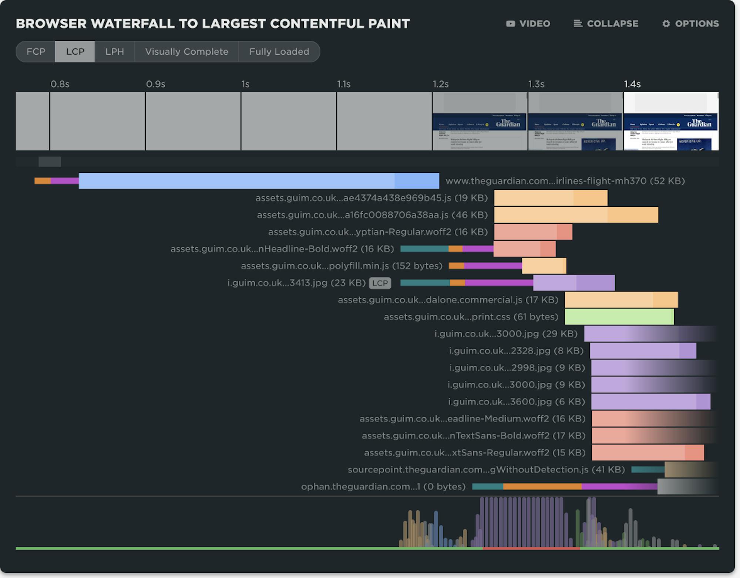This screenshot has height=578, width=740.
Task: Select the LCP tab
Action: (x=75, y=52)
